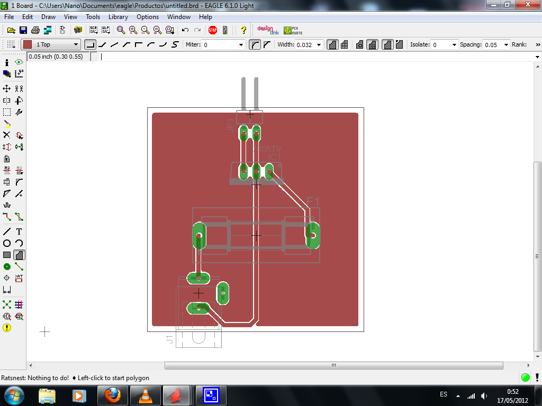
Task: Run the Ratsnest tool
Action: [x=6, y=304]
